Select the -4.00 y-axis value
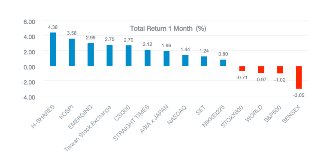332x163 pixels. 28,97
